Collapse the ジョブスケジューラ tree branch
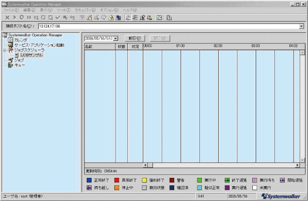Screen dimensions: 308x201 point(5,50)
